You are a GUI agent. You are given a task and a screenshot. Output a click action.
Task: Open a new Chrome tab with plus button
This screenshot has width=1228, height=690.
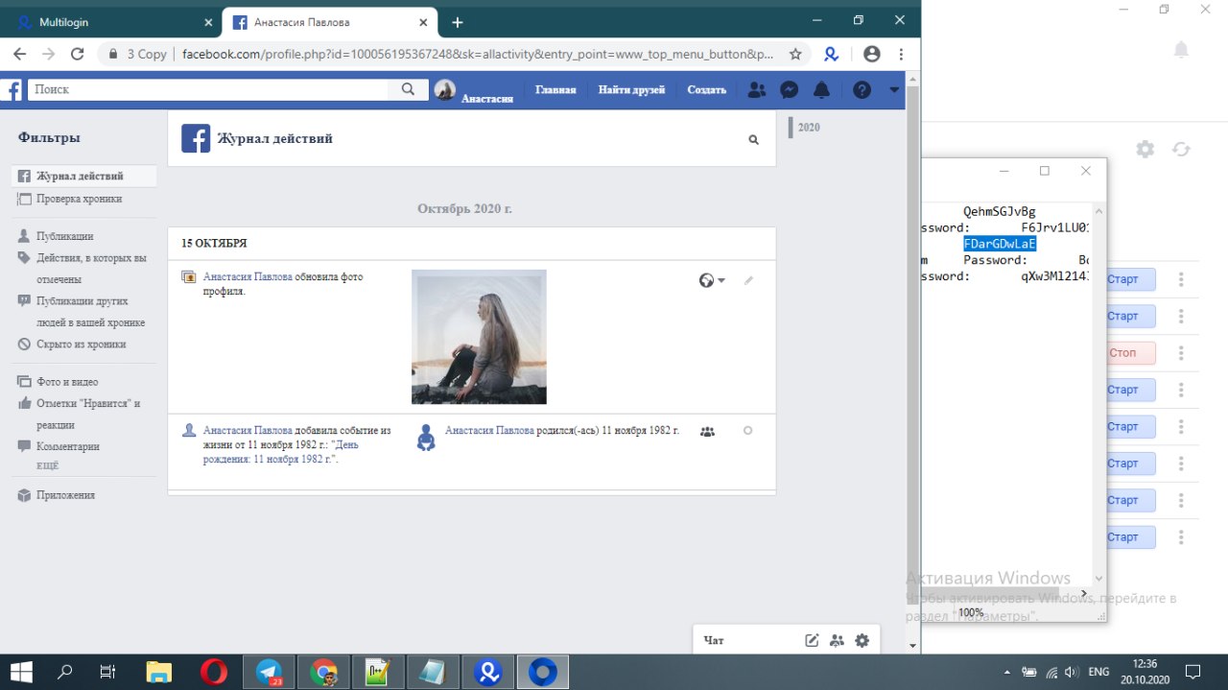(x=458, y=22)
